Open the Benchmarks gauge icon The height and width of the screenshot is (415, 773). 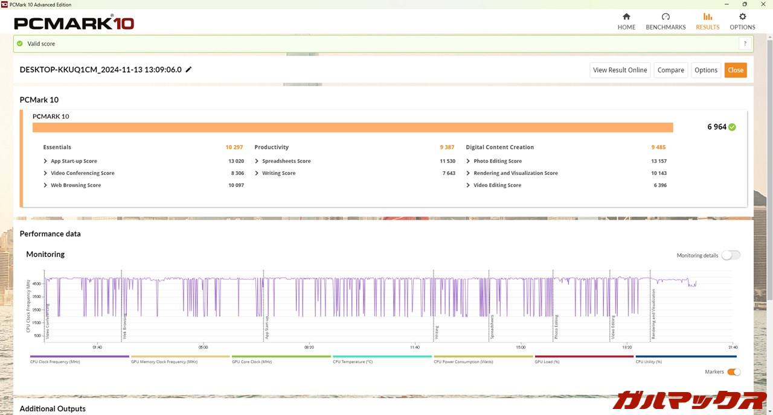coord(666,17)
